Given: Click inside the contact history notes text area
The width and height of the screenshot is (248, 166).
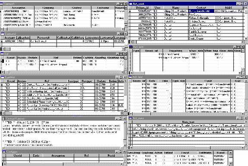Looking at the screenshot, I should [x=63, y=134].
